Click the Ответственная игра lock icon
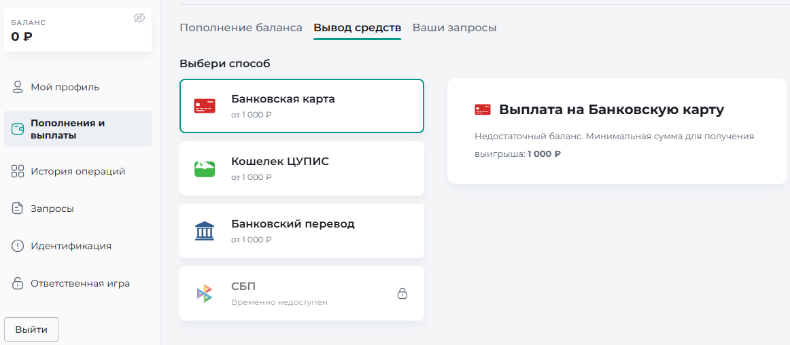790x345 pixels. (18, 284)
